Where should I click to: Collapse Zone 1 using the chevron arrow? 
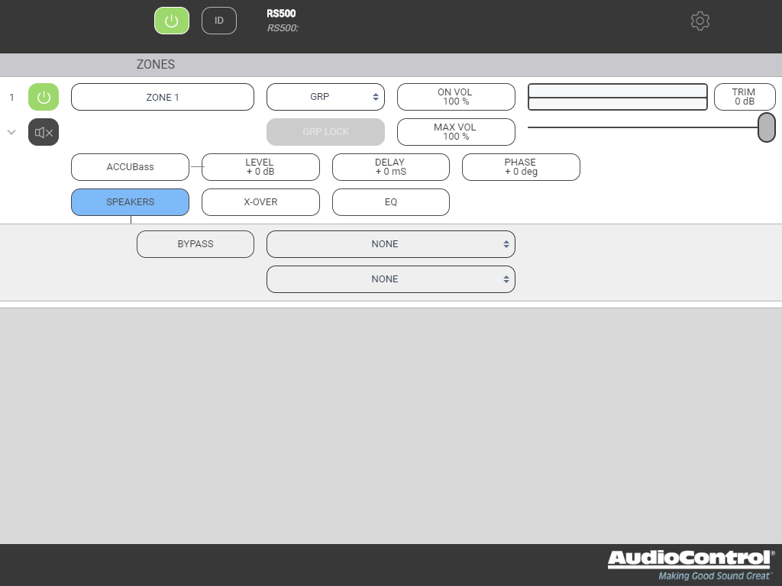(x=11, y=132)
